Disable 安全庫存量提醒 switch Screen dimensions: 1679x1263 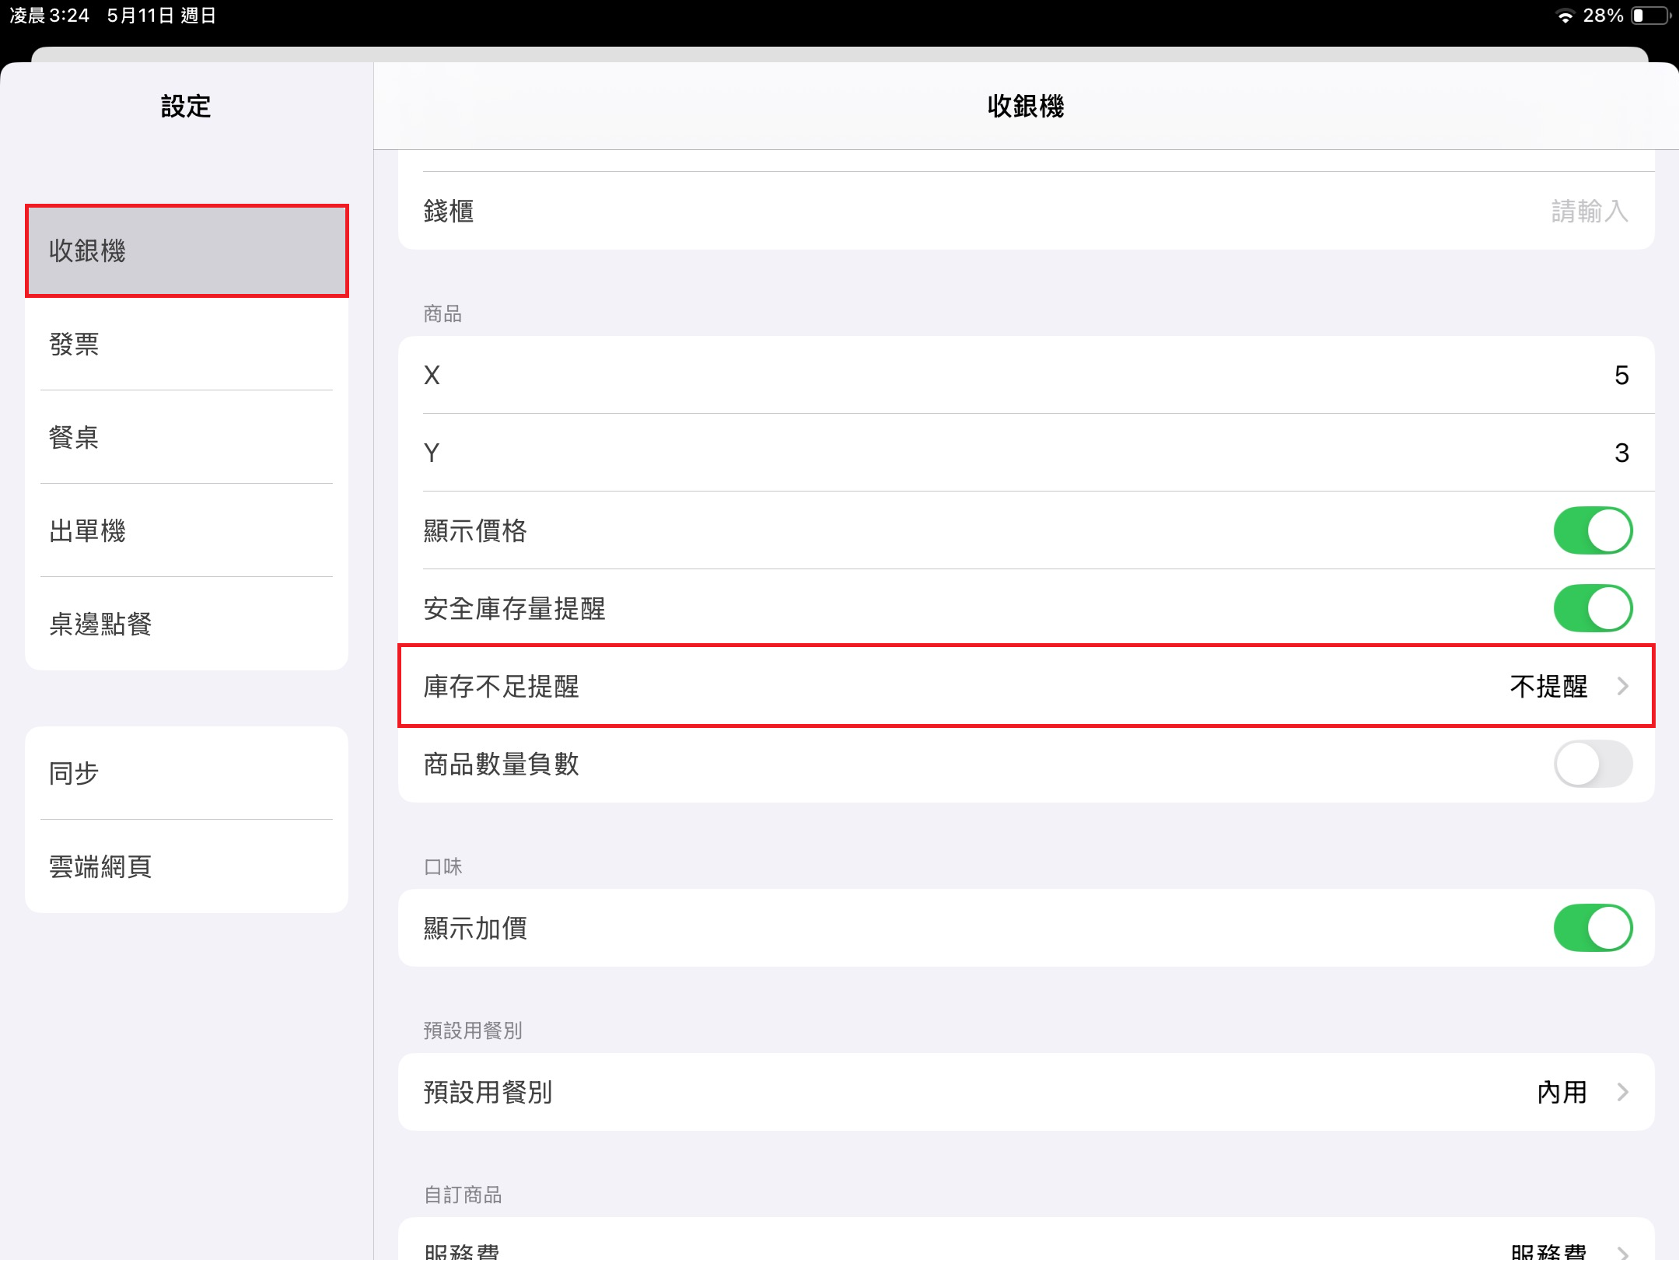pyautogui.click(x=1592, y=608)
